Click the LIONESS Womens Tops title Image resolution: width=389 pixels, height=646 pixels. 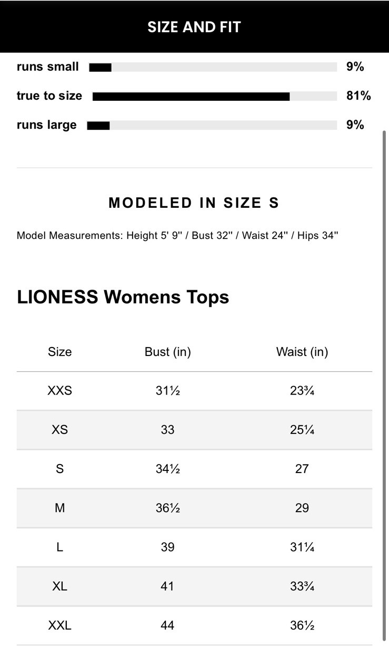coord(123,297)
